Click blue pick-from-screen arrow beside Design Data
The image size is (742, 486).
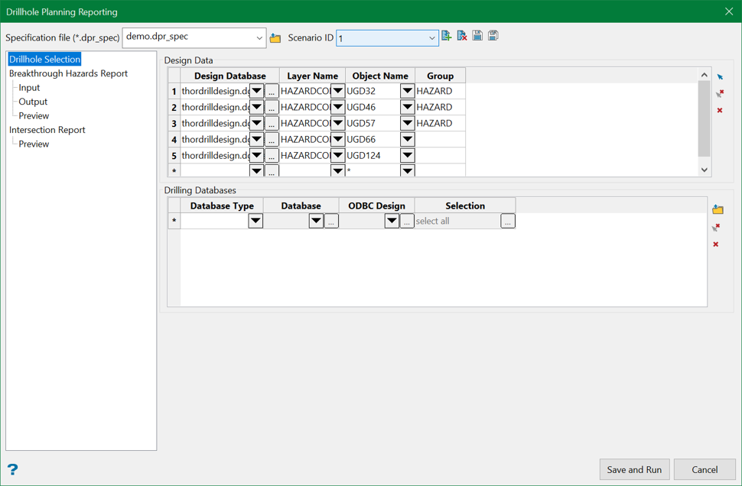[x=720, y=77]
